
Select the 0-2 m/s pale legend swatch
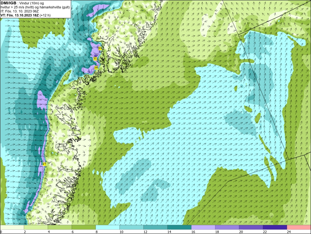(12, 227)
